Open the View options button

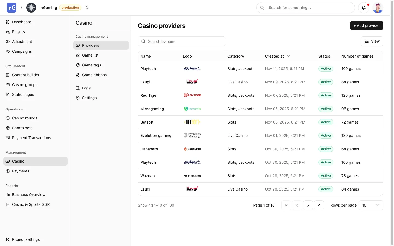(x=372, y=41)
